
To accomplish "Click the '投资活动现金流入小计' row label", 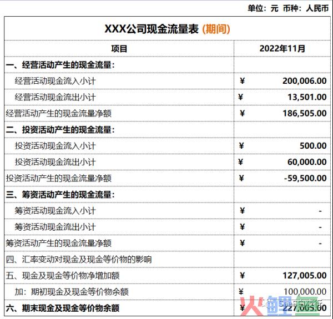I will (55, 146).
